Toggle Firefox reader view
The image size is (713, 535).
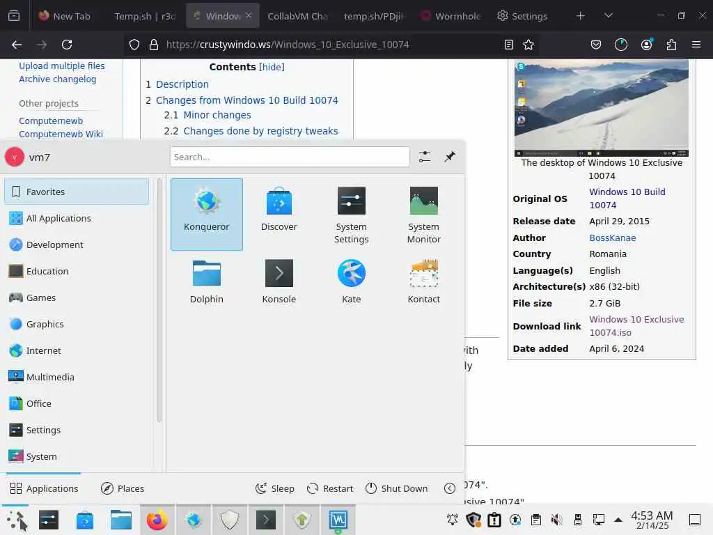point(509,45)
